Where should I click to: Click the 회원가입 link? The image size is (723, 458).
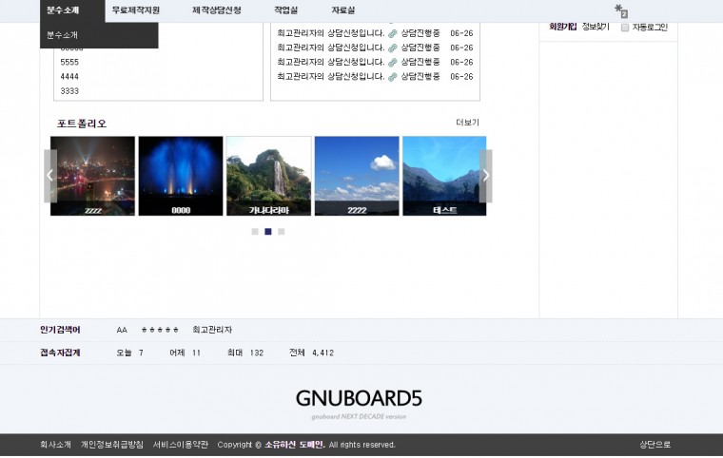tap(562, 27)
